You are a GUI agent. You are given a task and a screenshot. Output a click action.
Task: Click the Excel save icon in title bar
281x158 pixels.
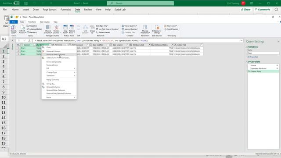click(x=26, y=3)
